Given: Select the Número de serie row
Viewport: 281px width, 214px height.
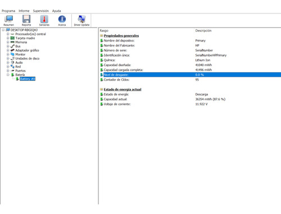Looking at the screenshot, I should coord(190,50).
